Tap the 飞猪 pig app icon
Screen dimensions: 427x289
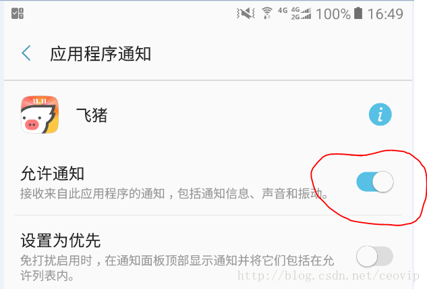40,115
